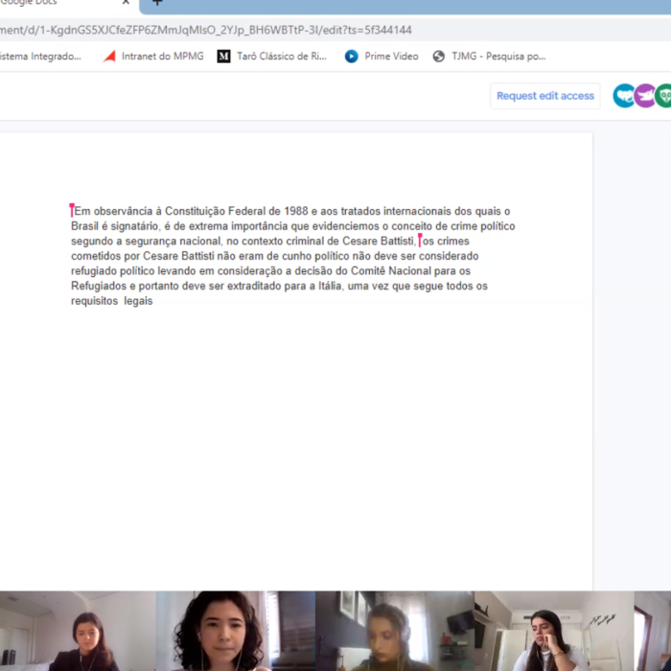Close the Google Docs browser tab
The height and width of the screenshot is (671, 671).
click(x=126, y=4)
